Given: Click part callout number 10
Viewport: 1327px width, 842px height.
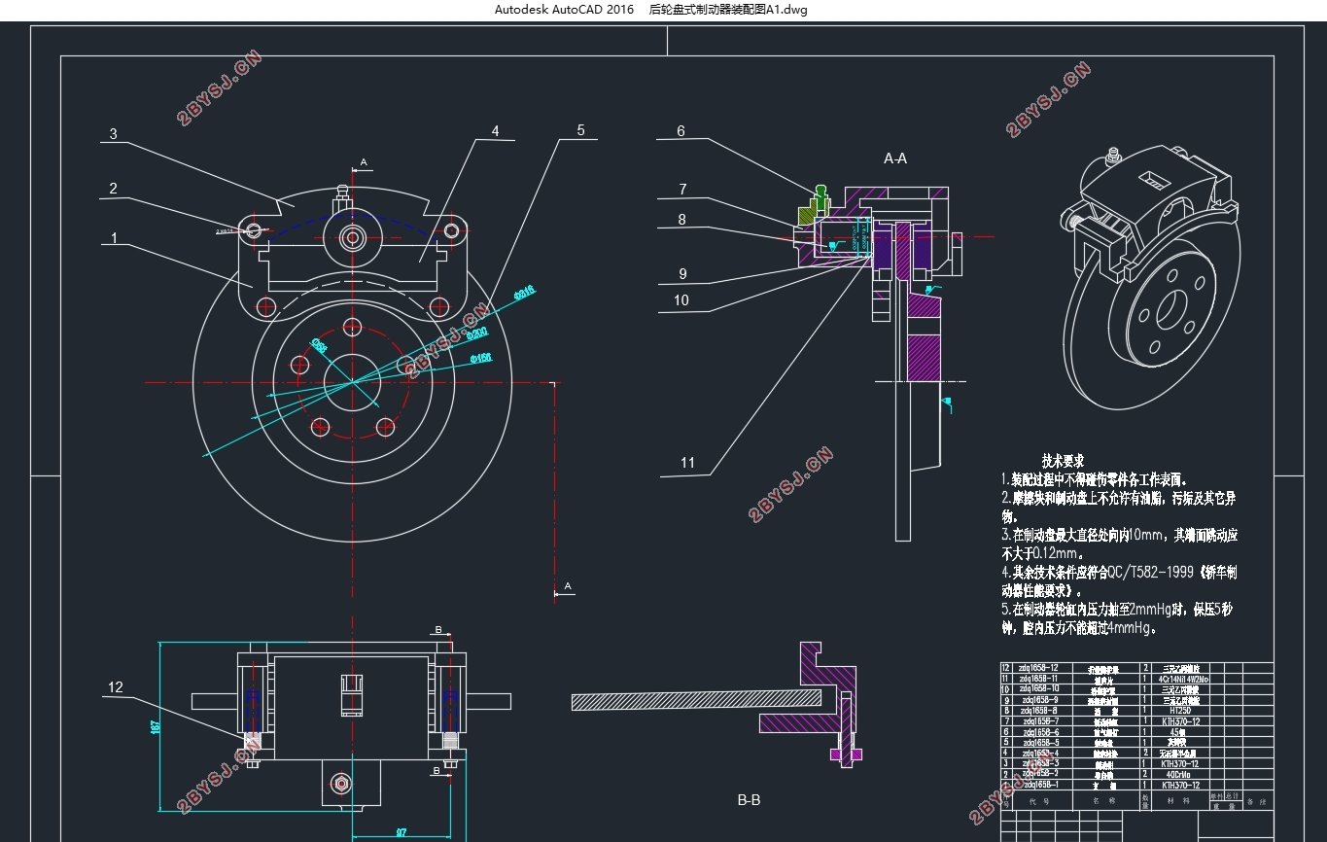Looking at the screenshot, I should pyautogui.click(x=681, y=300).
